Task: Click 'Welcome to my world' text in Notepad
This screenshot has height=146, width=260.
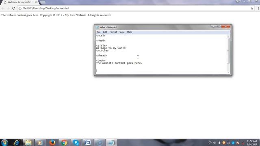Action: [111, 48]
